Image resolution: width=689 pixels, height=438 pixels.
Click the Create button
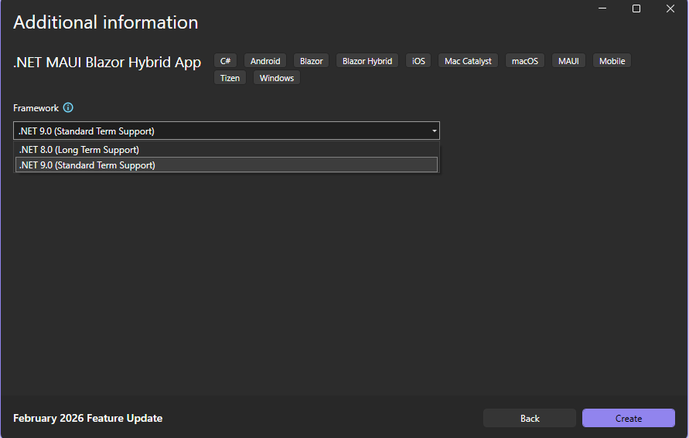coord(629,418)
